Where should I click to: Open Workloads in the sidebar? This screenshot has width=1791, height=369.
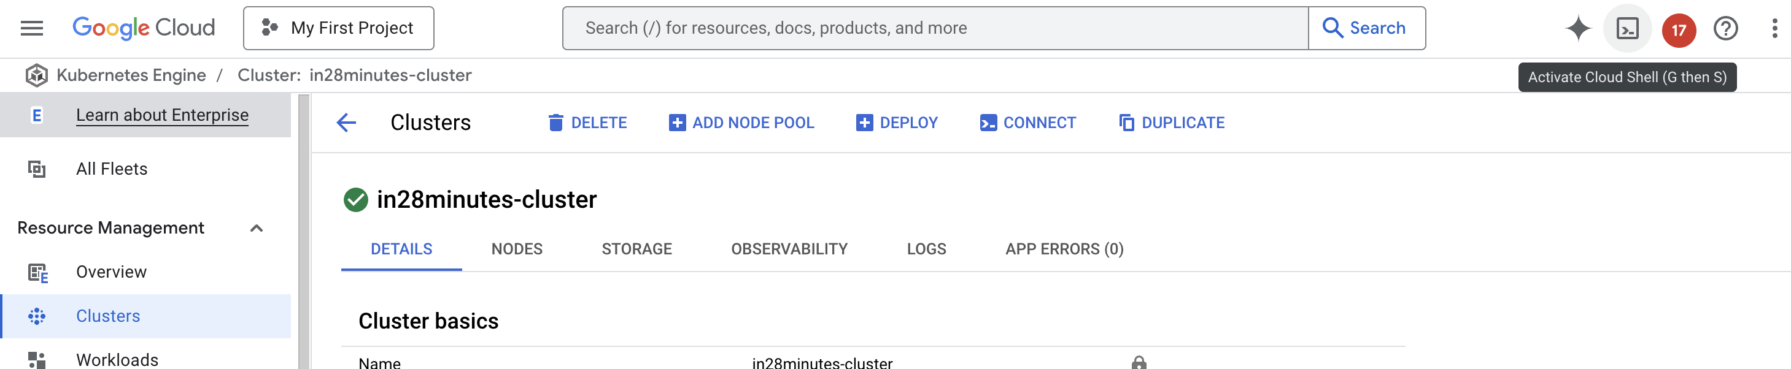click(x=117, y=359)
